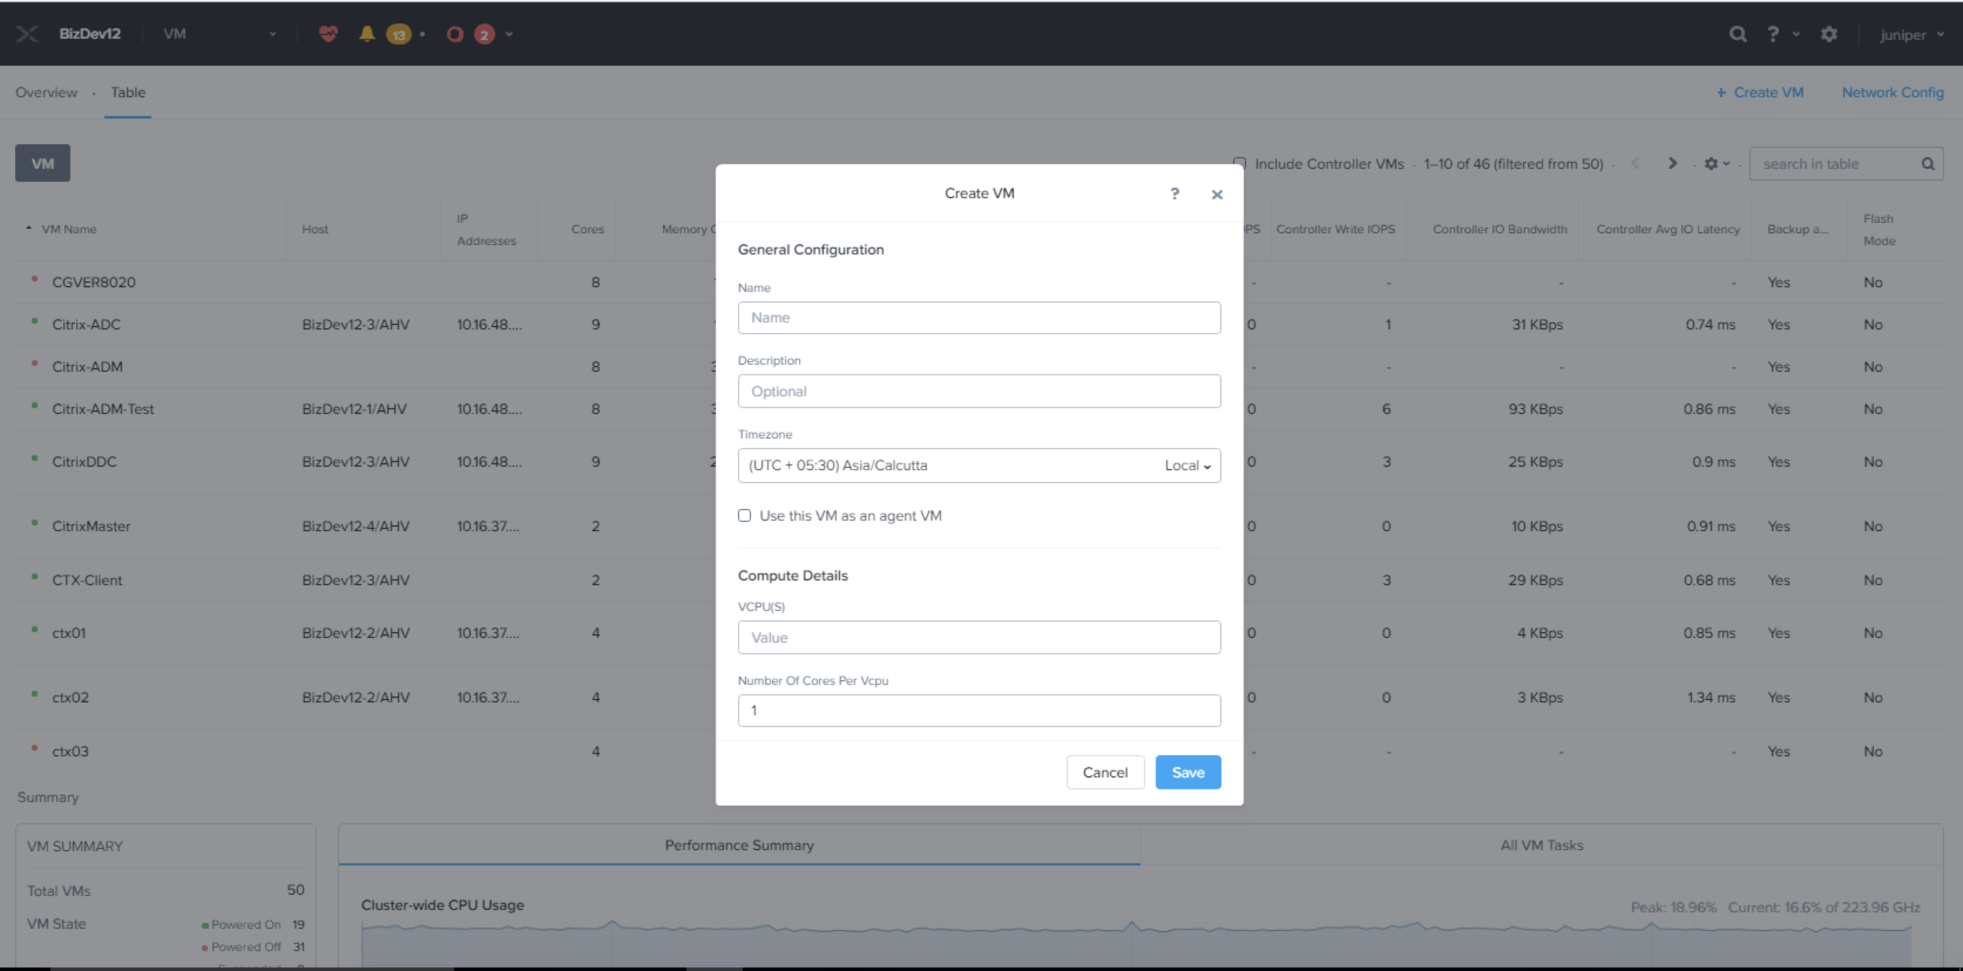Open the Timezone dropdown
The height and width of the screenshot is (971, 1963).
pyautogui.click(x=979, y=466)
